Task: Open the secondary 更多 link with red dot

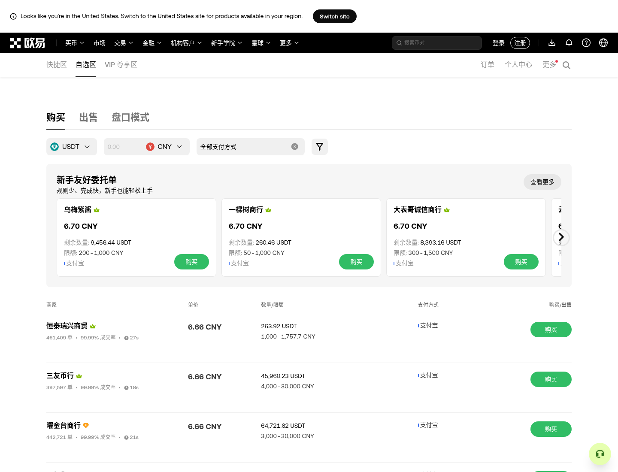Action: (x=549, y=65)
